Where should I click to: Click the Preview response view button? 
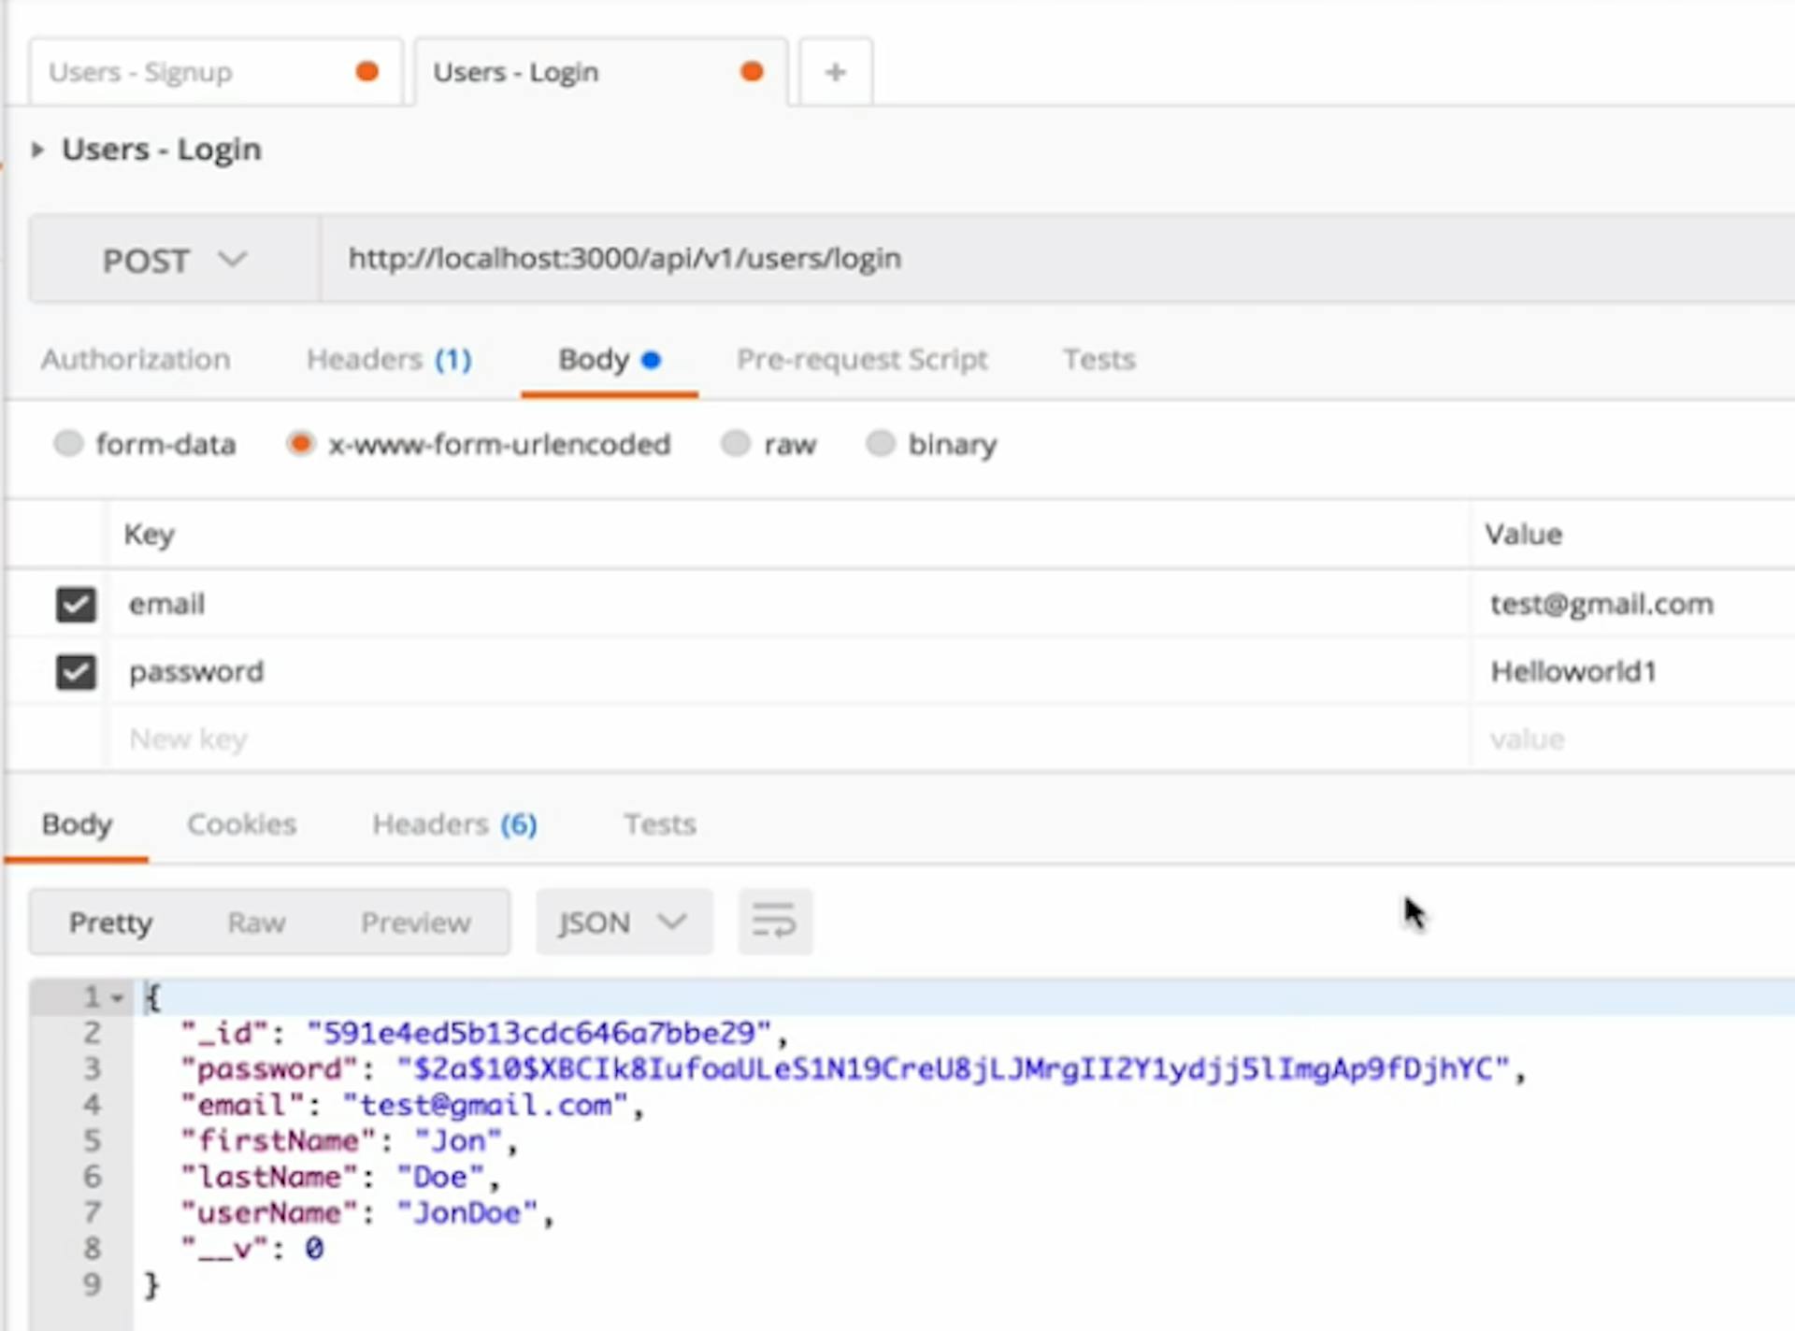[x=415, y=923]
